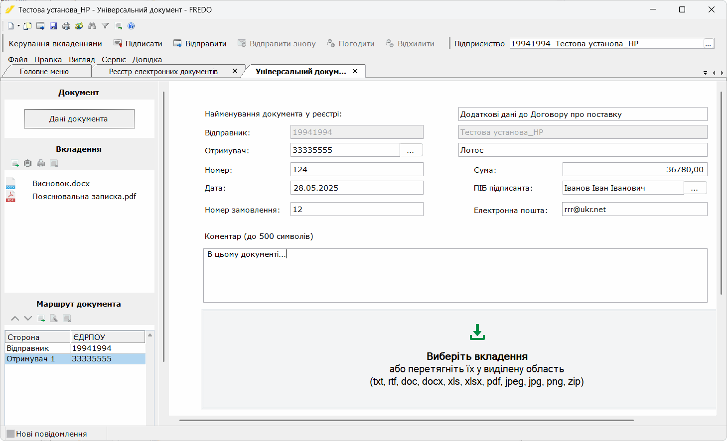Click the new document icon in toolbar
This screenshot has width=727, height=441.
pos(10,26)
